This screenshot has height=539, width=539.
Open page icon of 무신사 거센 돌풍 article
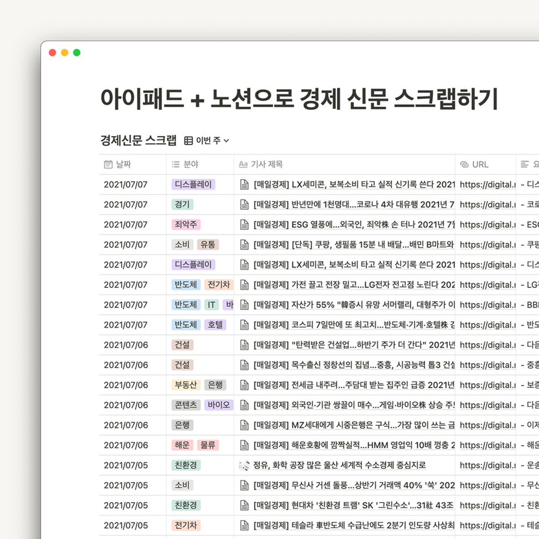coord(244,485)
